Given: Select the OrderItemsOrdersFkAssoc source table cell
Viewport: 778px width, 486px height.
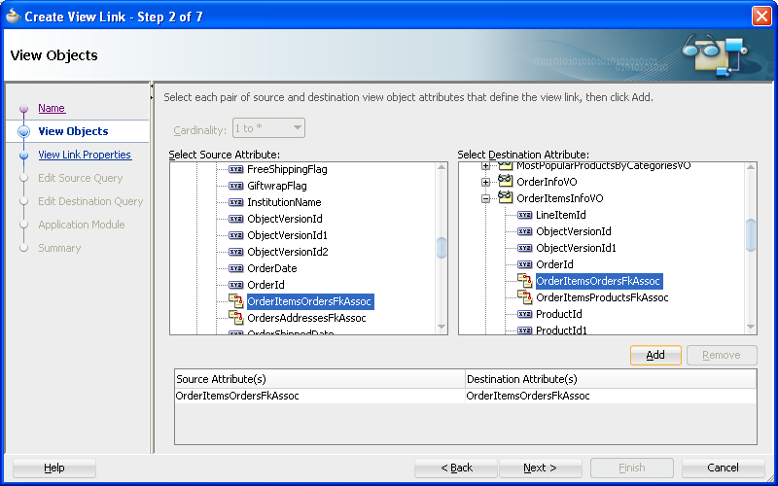Looking at the screenshot, I should point(320,396).
